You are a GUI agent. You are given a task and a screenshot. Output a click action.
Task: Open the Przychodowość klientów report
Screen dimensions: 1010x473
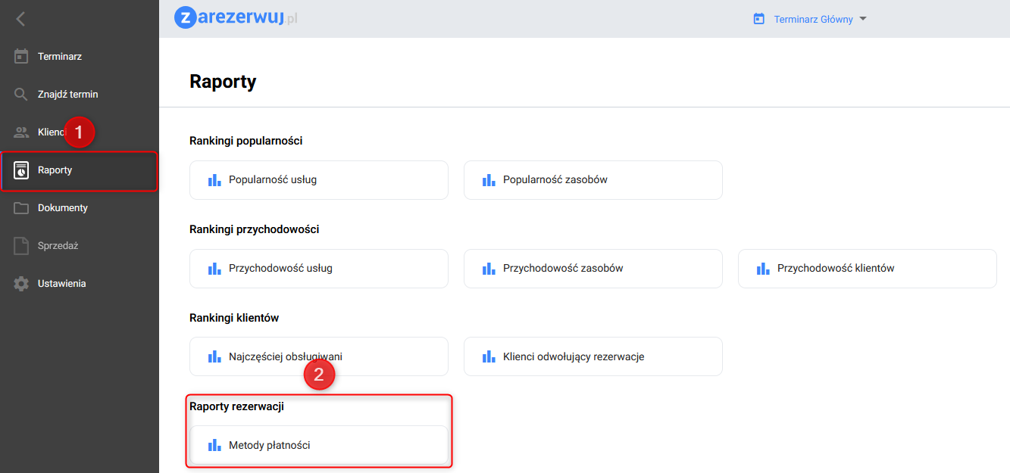pyautogui.click(x=867, y=268)
